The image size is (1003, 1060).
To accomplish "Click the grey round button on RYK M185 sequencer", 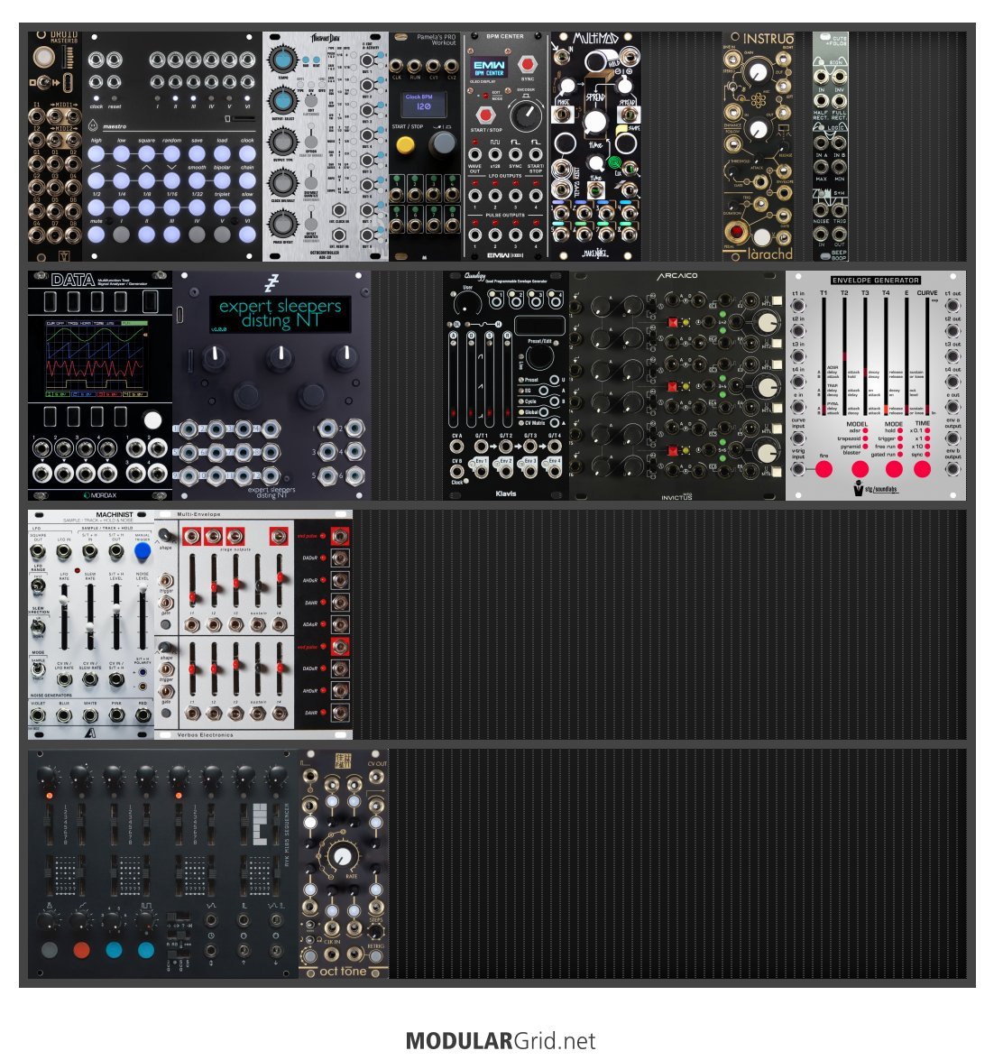I will pyautogui.click(x=49, y=950).
